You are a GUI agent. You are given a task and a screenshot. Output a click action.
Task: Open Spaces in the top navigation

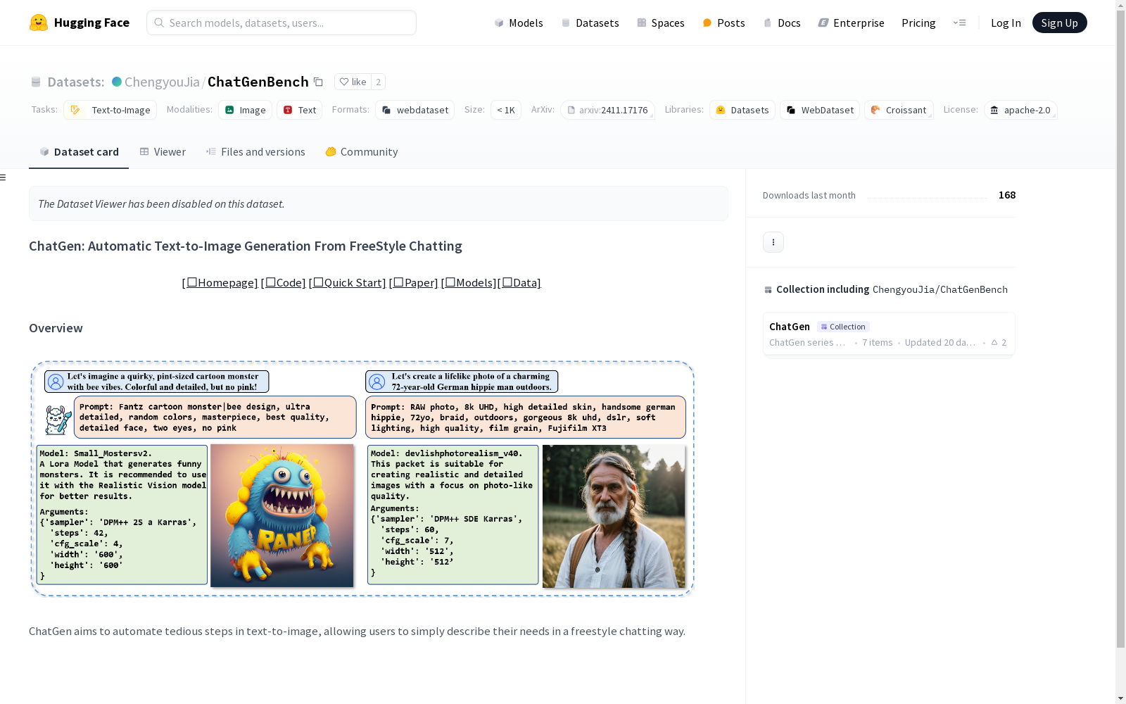661,23
